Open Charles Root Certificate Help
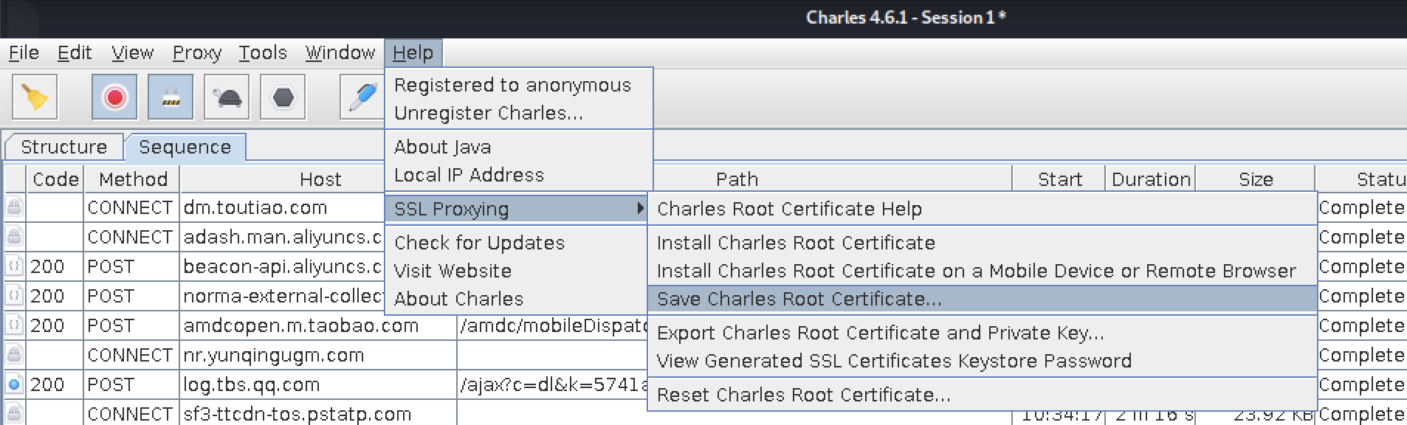1407x425 pixels. click(x=983, y=209)
